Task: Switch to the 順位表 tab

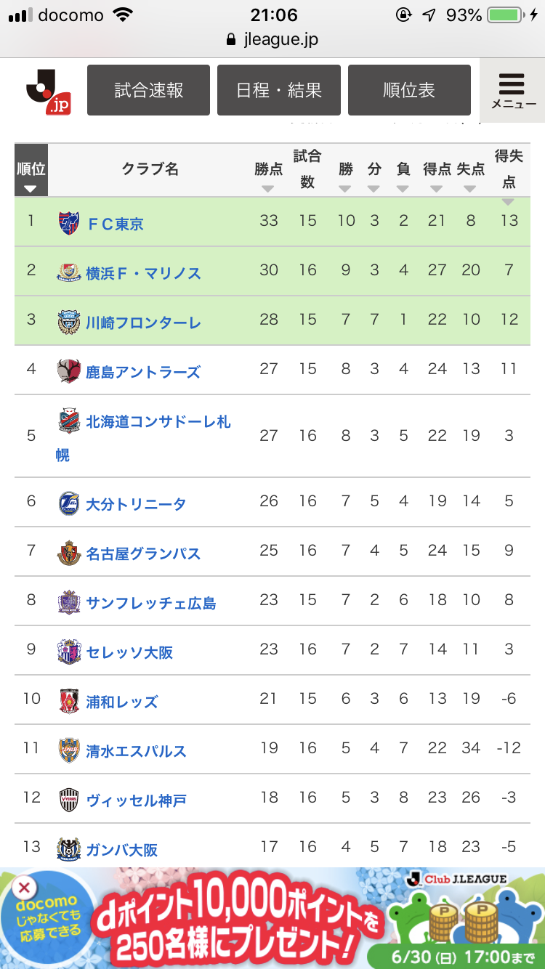Action: 409,90
